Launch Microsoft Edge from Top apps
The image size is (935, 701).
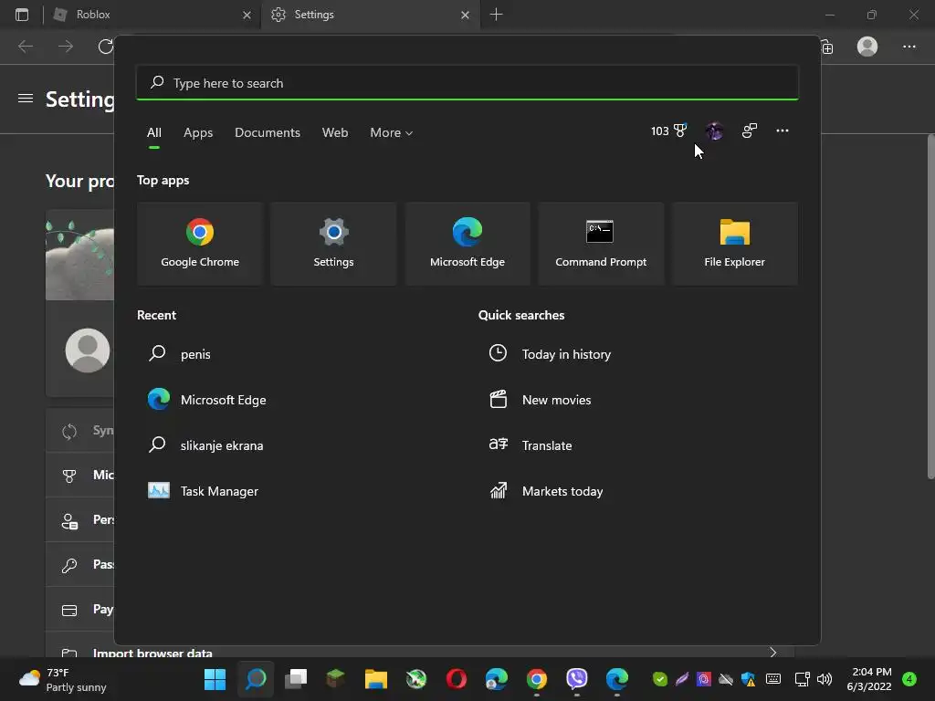click(x=467, y=243)
